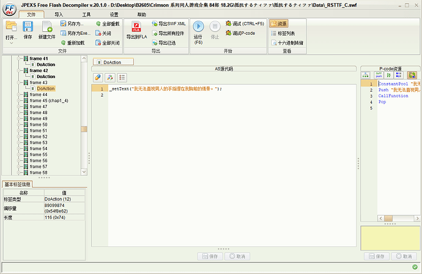Click the New File (新建文件) icon

pyautogui.click(x=47, y=26)
